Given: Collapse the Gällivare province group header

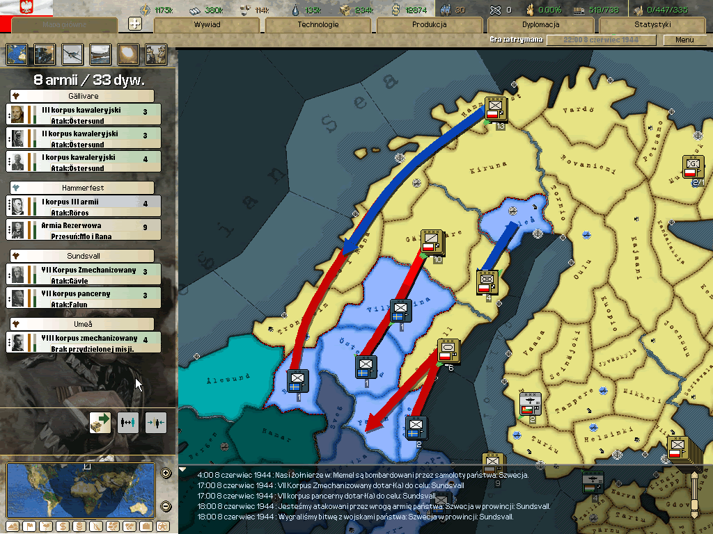Looking at the screenshot, I should (82, 96).
